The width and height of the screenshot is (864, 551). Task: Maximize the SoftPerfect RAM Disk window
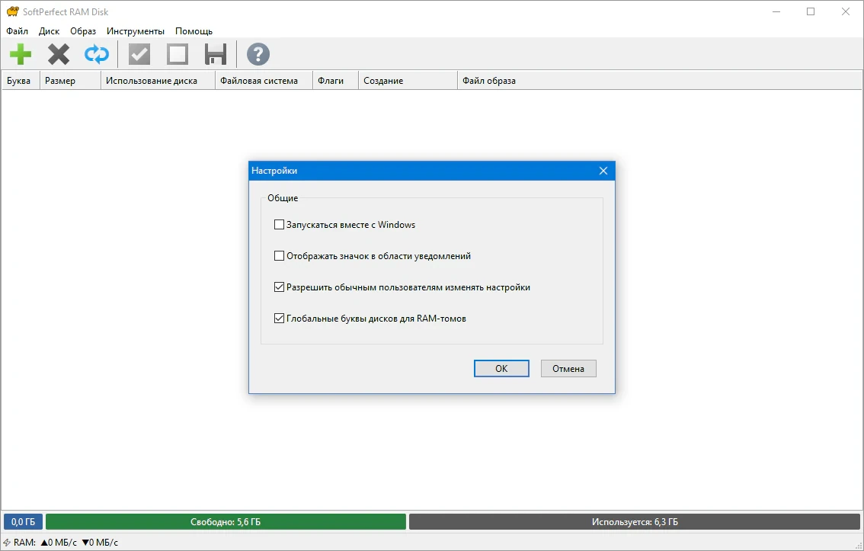[x=811, y=11]
